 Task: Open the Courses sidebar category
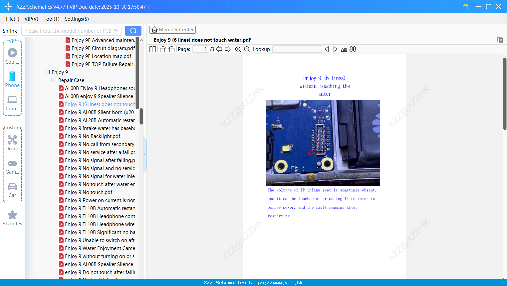(x=12, y=56)
